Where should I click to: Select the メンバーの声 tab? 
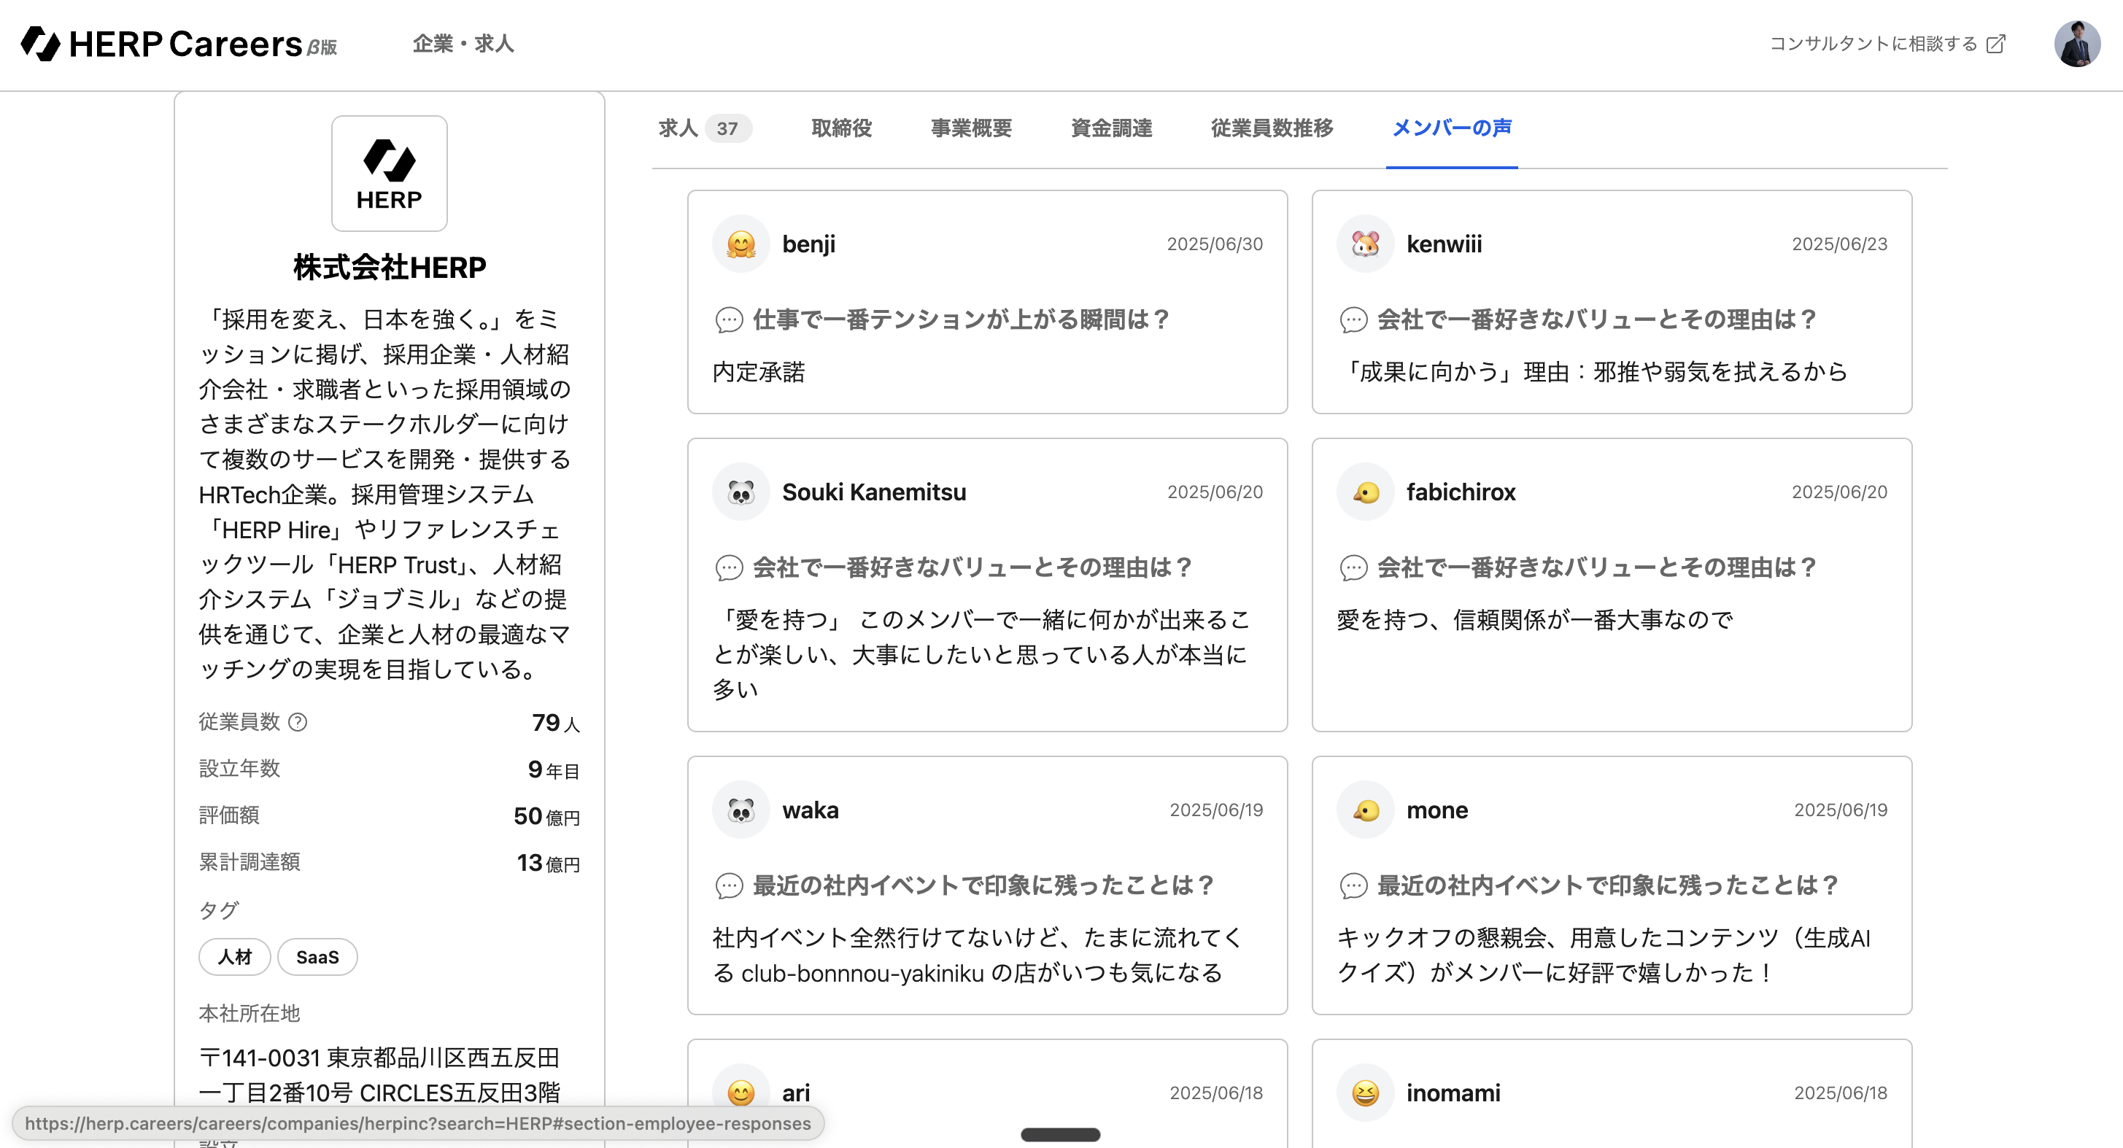coord(1450,128)
